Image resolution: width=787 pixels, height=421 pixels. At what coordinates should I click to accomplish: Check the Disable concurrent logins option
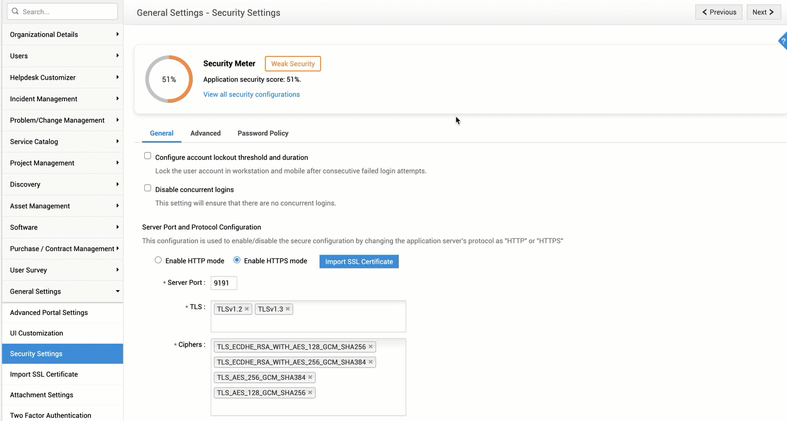tap(147, 188)
